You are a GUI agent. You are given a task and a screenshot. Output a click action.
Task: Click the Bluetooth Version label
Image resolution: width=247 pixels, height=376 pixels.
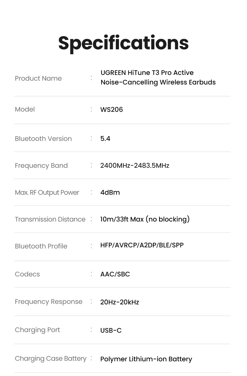pos(43,138)
